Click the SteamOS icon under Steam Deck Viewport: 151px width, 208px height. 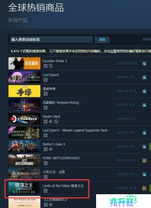point(56,121)
